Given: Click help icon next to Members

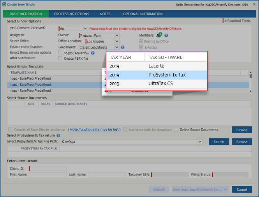Looking at the screenshot, I should pyautogui.click(x=166, y=35).
